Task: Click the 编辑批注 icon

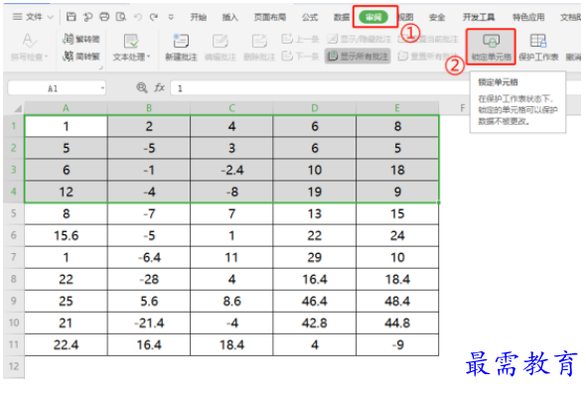Action: pyautogui.click(x=220, y=48)
